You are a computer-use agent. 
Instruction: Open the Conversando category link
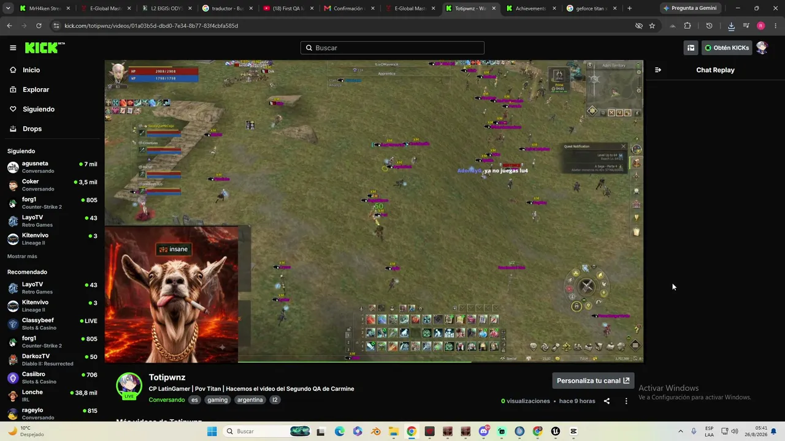point(167,400)
